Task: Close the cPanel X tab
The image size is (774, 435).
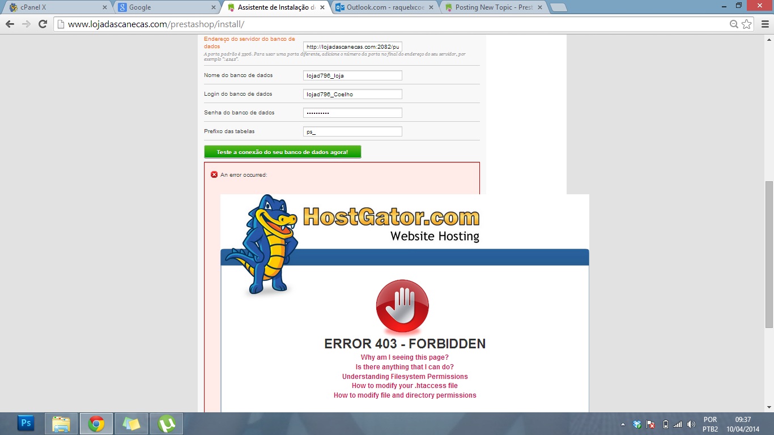Action: 104,7
